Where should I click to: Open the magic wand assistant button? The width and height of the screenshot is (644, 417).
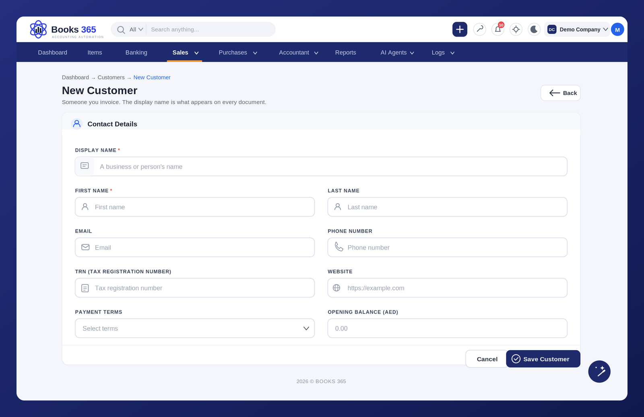point(599,372)
